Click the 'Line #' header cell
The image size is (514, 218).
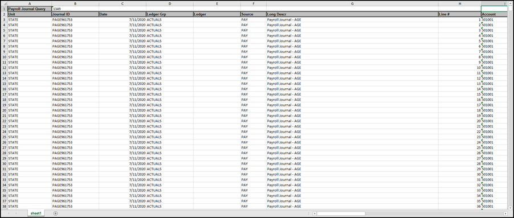[x=460, y=14]
